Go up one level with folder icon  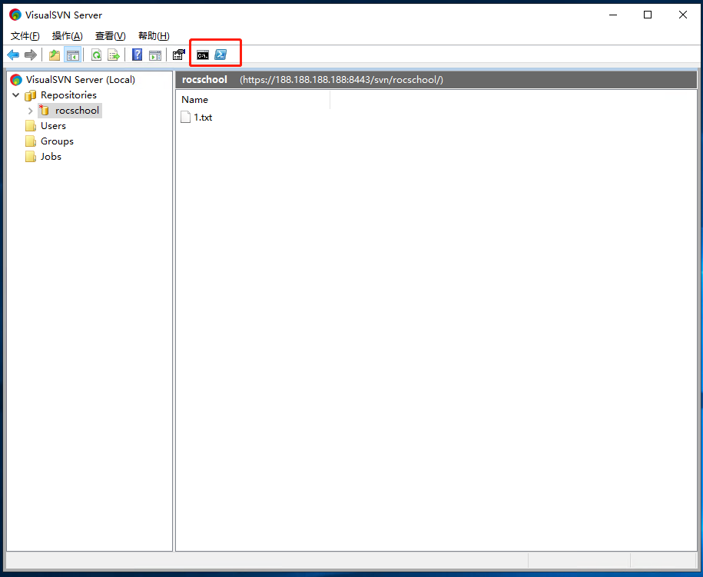coord(55,55)
